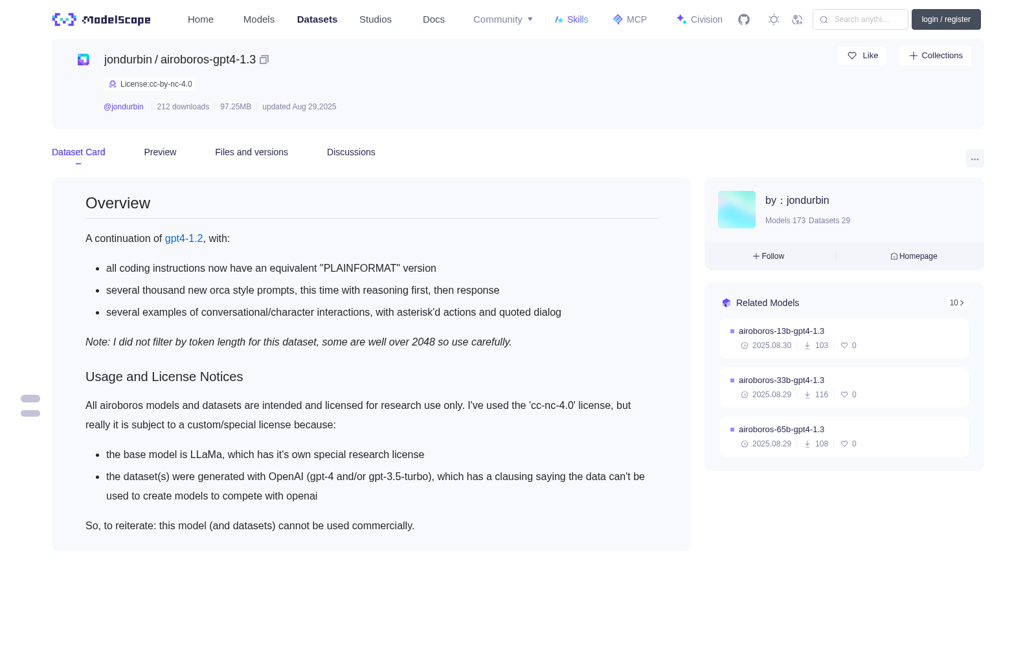
Task: Click likes heart of airoboros-13b-gpt4-1.3
Action: (844, 345)
